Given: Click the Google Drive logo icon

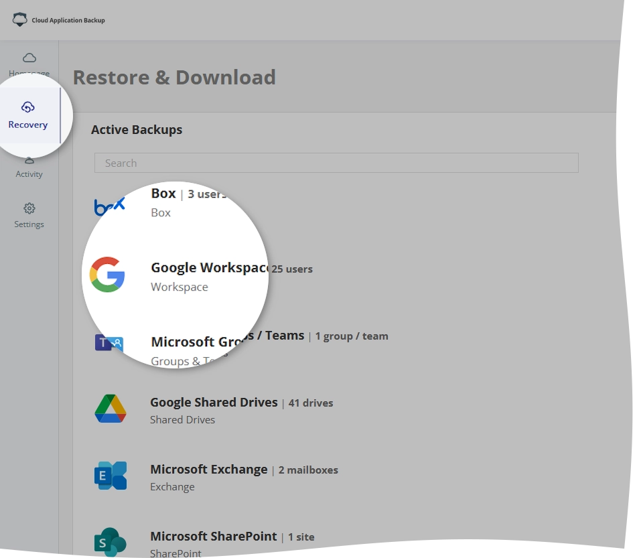Looking at the screenshot, I should pyautogui.click(x=111, y=409).
